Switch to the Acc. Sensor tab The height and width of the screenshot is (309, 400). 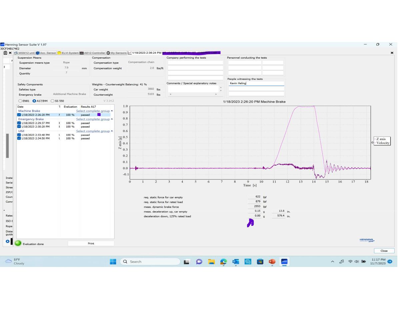[x=46, y=53]
